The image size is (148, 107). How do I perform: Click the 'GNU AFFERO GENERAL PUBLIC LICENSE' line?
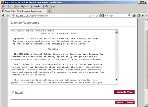coord(33,31)
